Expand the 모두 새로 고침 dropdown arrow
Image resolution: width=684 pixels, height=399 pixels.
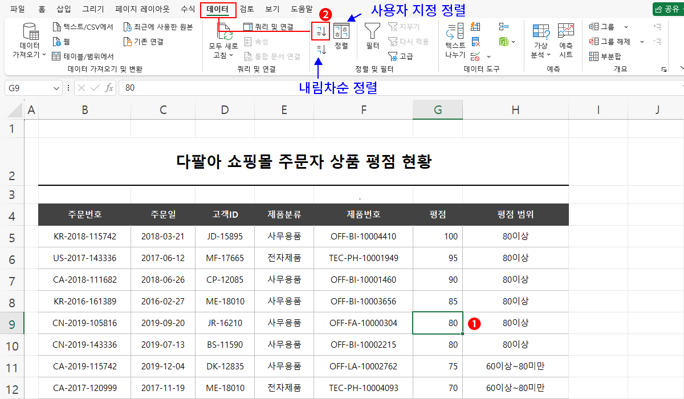pos(231,55)
